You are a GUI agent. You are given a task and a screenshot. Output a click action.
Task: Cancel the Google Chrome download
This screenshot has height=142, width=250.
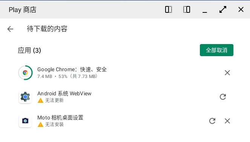pos(227,73)
